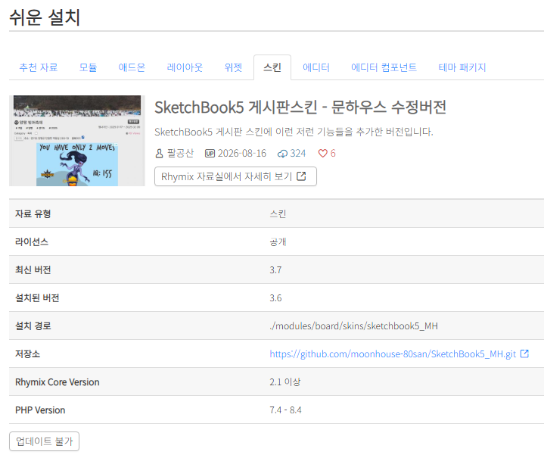This screenshot has width=544, height=461.
Task: Click Rhymix Core Version value 2.1 이상
Action: [284, 382]
